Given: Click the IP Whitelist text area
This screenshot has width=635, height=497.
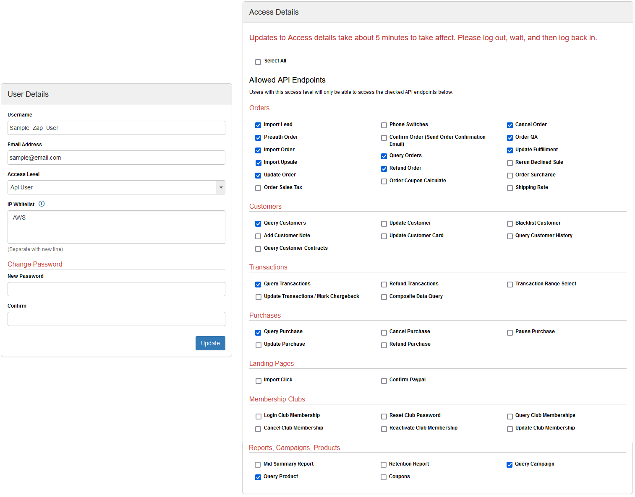Looking at the screenshot, I should (116, 227).
